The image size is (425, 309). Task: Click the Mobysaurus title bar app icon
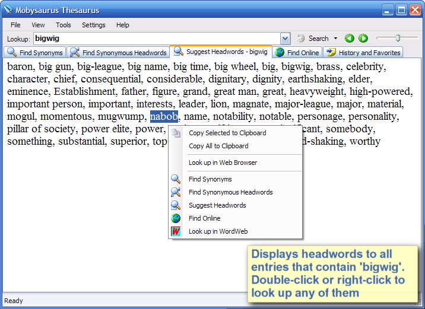click(8, 9)
